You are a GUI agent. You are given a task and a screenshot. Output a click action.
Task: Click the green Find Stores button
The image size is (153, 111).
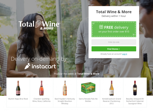point(114,49)
